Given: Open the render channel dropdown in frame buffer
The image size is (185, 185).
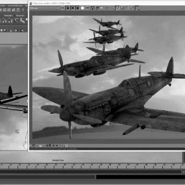Looking at the screenshot, I should point(44,8).
